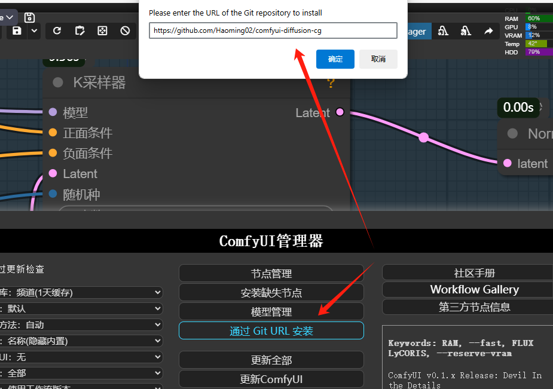Click 更新全部 button
The image size is (553, 389).
click(271, 360)
